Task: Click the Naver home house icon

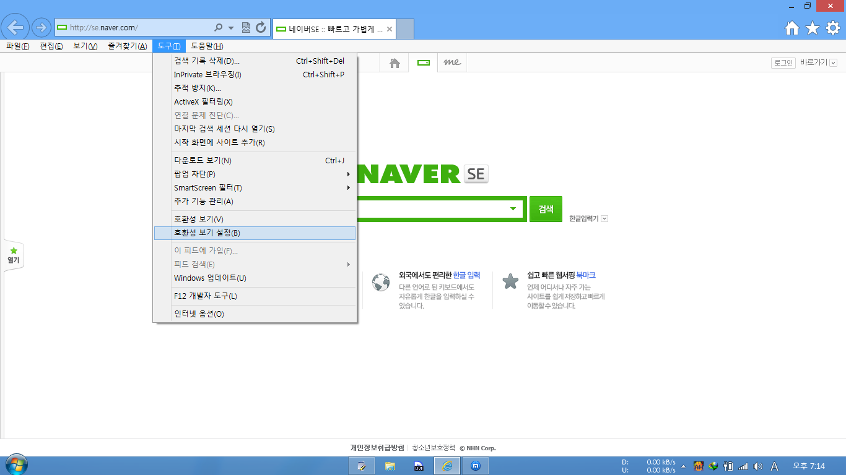Action: tap(395, 63)
